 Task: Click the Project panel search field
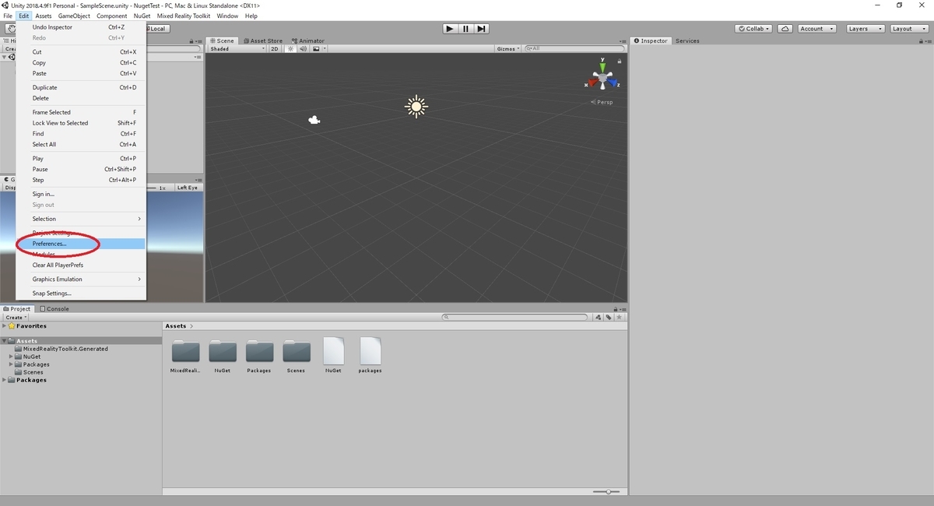click(514, 317)
